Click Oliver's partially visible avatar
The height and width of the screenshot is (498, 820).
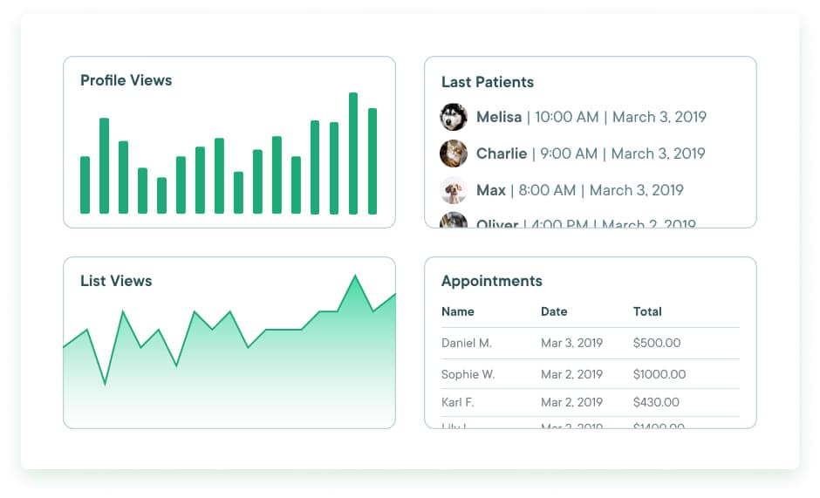[454, 221]
